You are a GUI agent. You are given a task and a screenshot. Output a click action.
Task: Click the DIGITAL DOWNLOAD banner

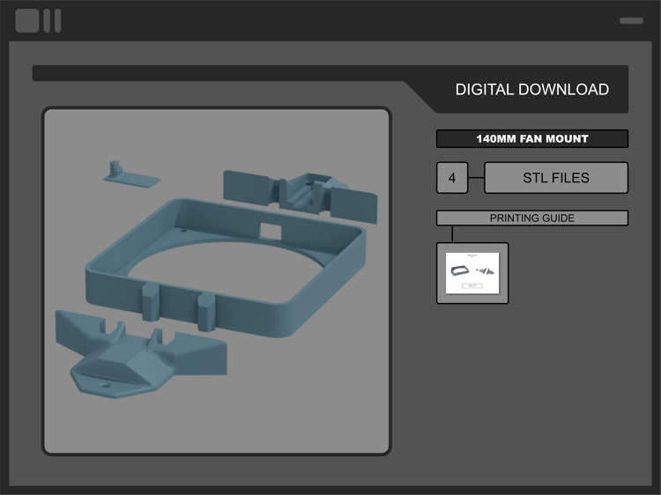pos(531,89)
